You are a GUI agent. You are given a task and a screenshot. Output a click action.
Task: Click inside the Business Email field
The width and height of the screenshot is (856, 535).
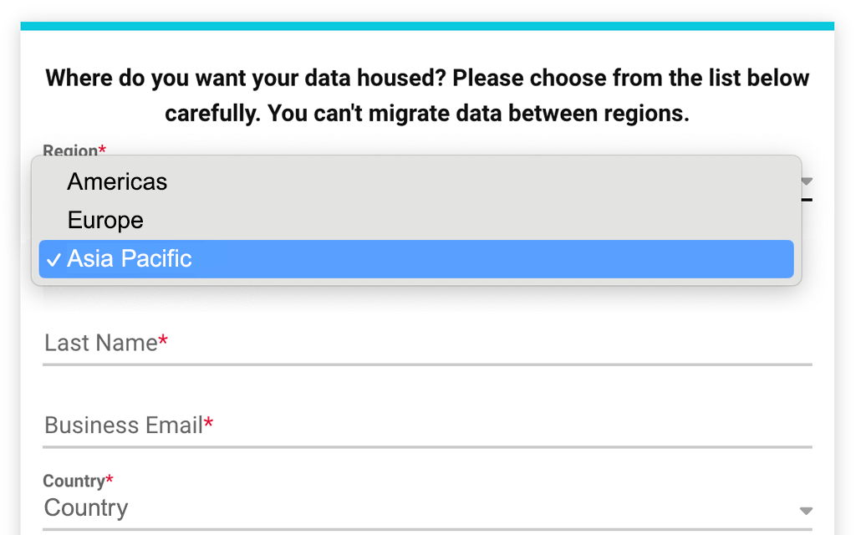(334, 425)
